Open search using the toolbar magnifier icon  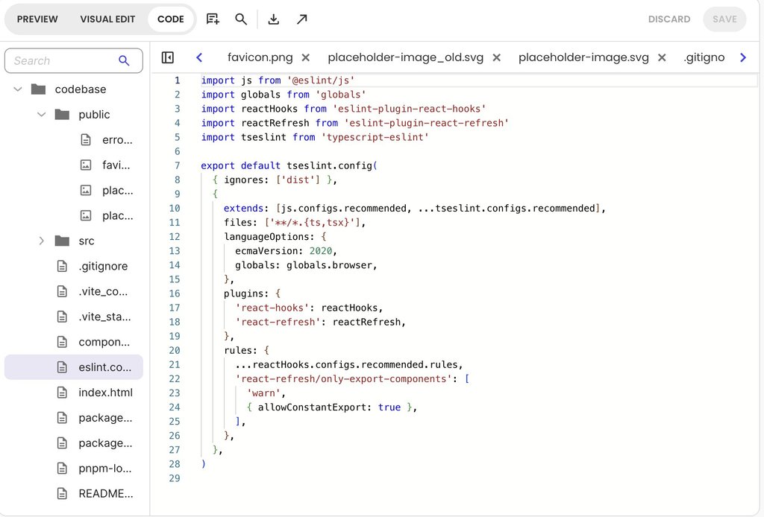241,19
